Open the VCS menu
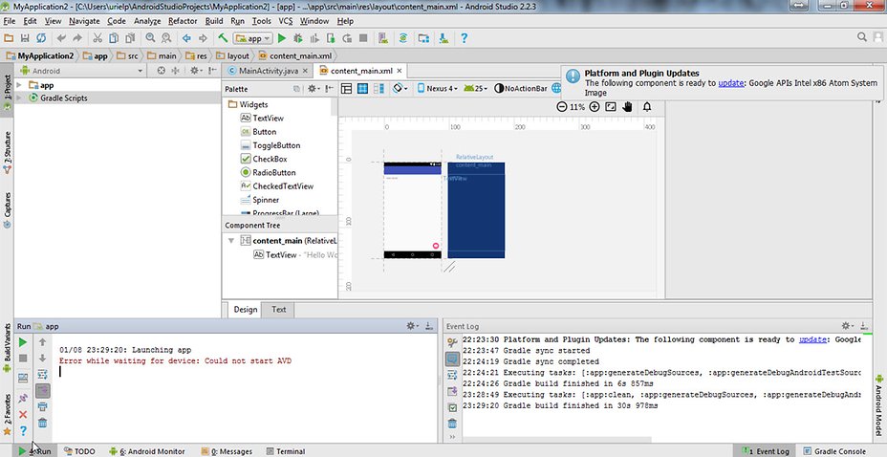 tap(286, 21)
